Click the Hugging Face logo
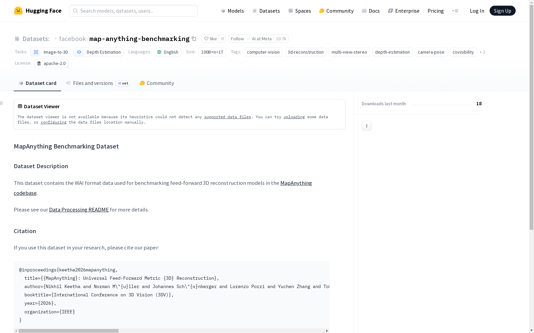The width and height of the screenshot is (534, 333). [37, 11]
